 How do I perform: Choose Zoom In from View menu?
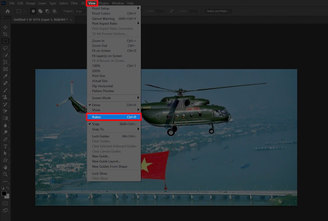point(114,41)
